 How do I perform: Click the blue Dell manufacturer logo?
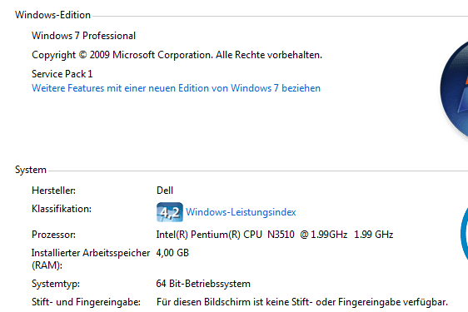465,233
